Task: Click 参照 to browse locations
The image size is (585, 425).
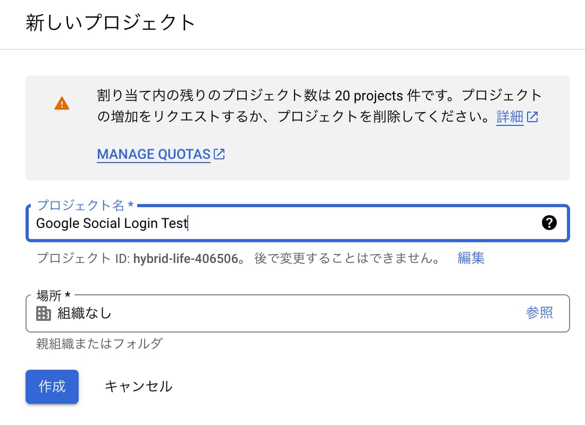Action: point(539,312)
